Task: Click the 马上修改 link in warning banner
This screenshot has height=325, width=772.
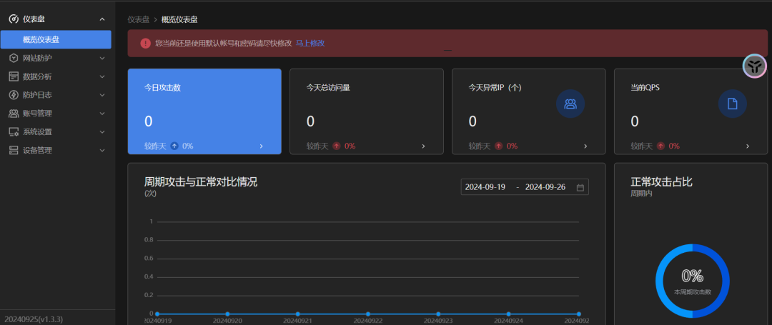Action: (x=310, y=44)
